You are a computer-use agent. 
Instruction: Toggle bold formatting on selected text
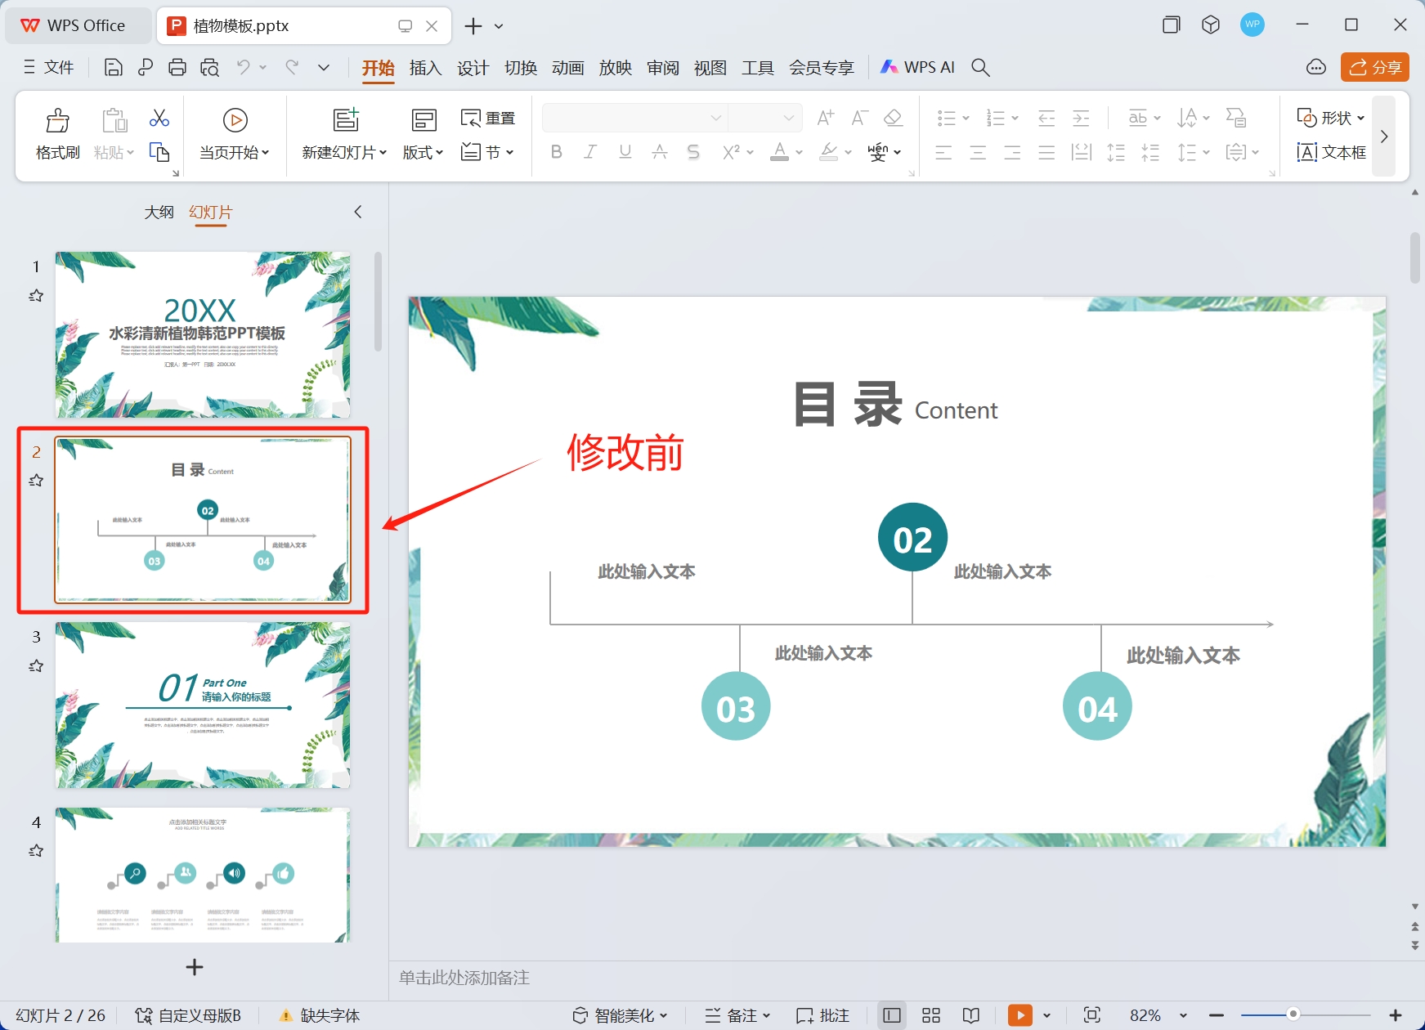tap(556, 151)
